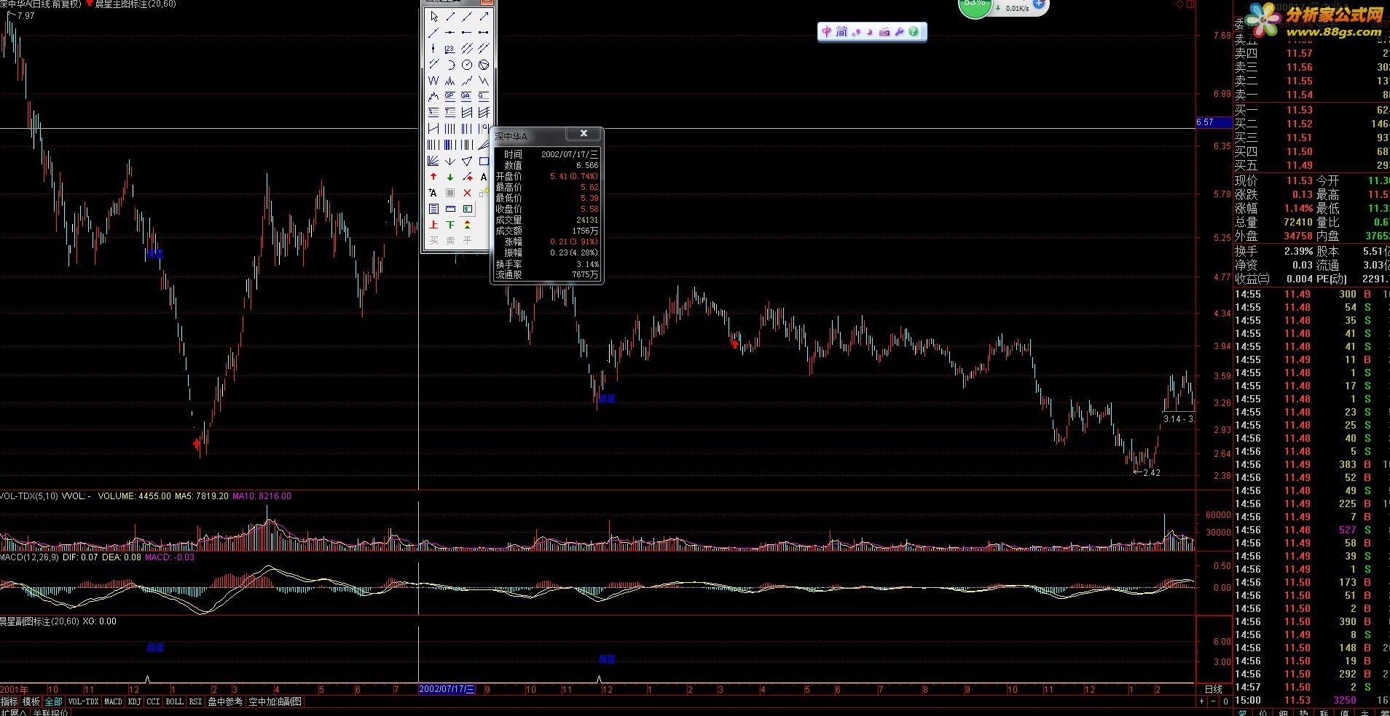This screenshot has height=716, width=1390.
Task: Switch to the BOLL indicator tab
Action: click(174, 701)
